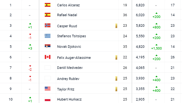Click the USA flag beside Taylor Fritz

(x=47, y=88)
